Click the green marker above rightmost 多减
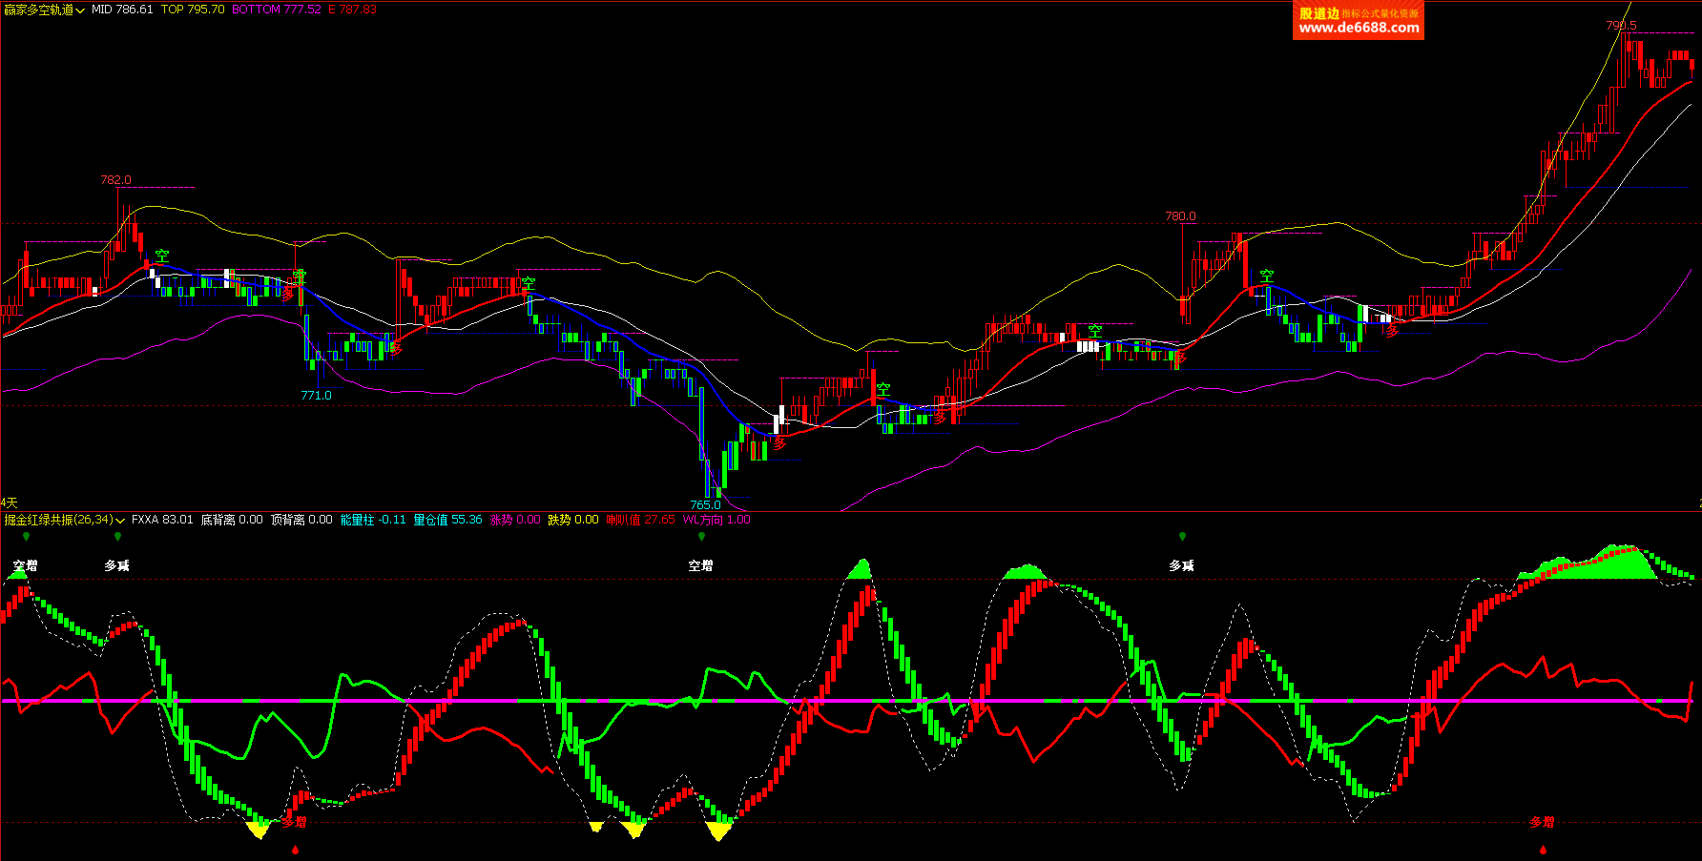The height and width of the screenshot is (861, 1702). tap(1182, 537)
